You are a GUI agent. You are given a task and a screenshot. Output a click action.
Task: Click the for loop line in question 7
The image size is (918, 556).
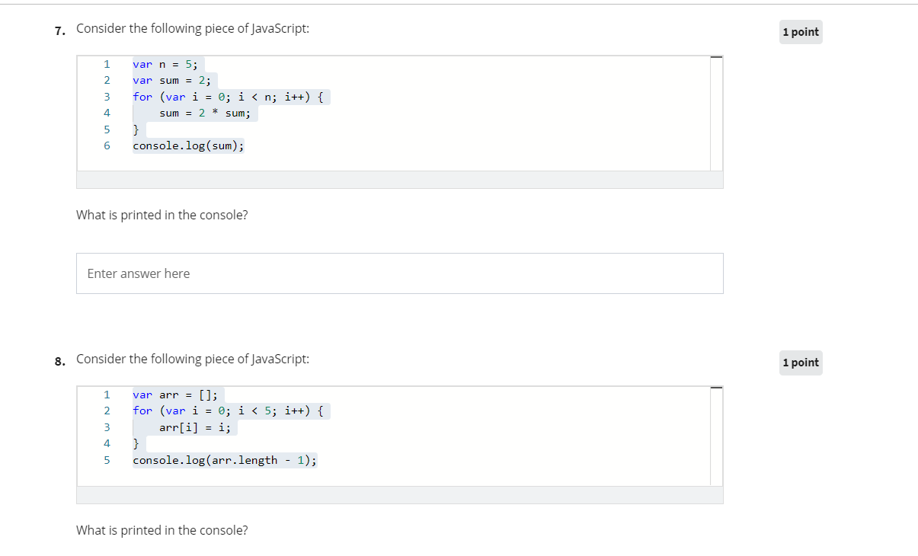229,97
